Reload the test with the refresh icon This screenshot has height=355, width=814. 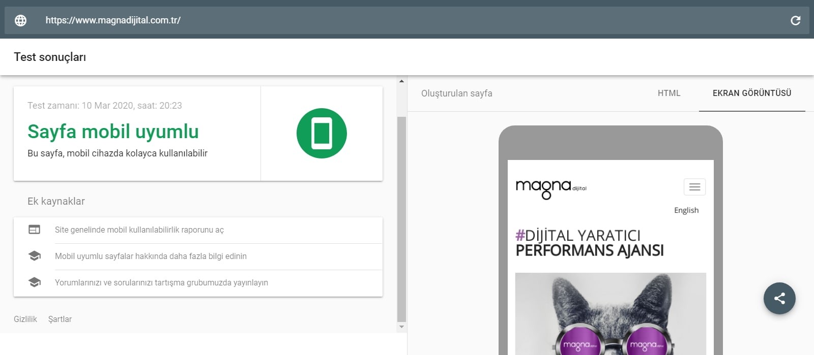click(x=796, y=20)
